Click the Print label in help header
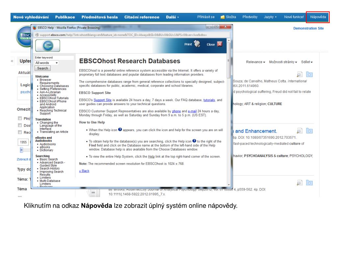337x253 pixels. 188,44
